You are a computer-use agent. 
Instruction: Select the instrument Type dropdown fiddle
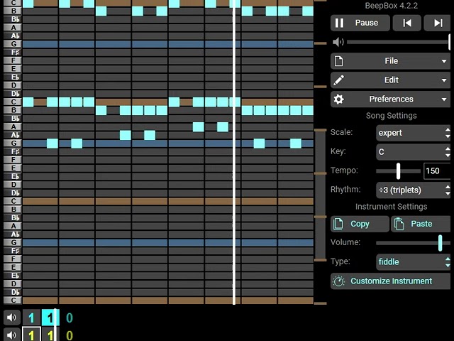pyautogui.click(x=413, y=262)
